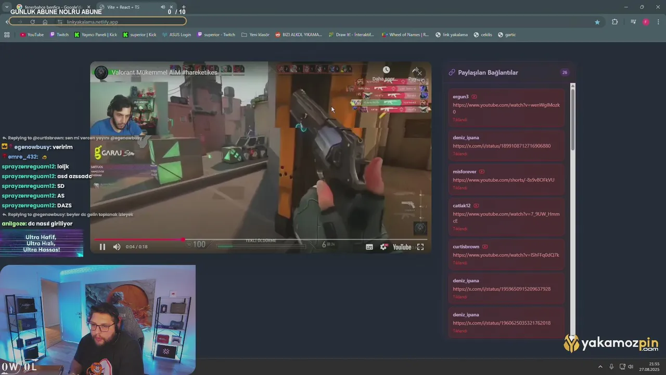Enter fullscreen on the video player
This screenshot has height=375, width=666.
tap(420, 247)
